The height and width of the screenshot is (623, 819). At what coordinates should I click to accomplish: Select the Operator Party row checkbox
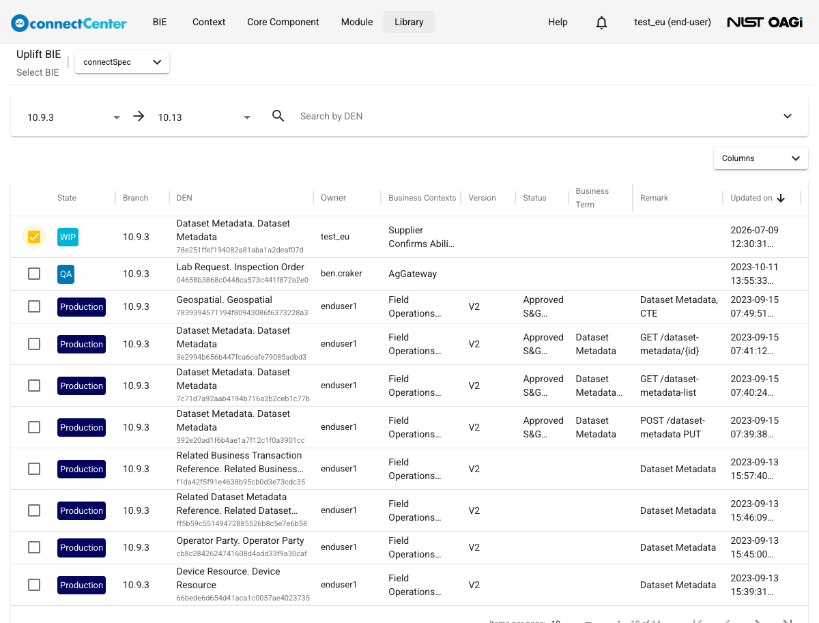[34, 547]
